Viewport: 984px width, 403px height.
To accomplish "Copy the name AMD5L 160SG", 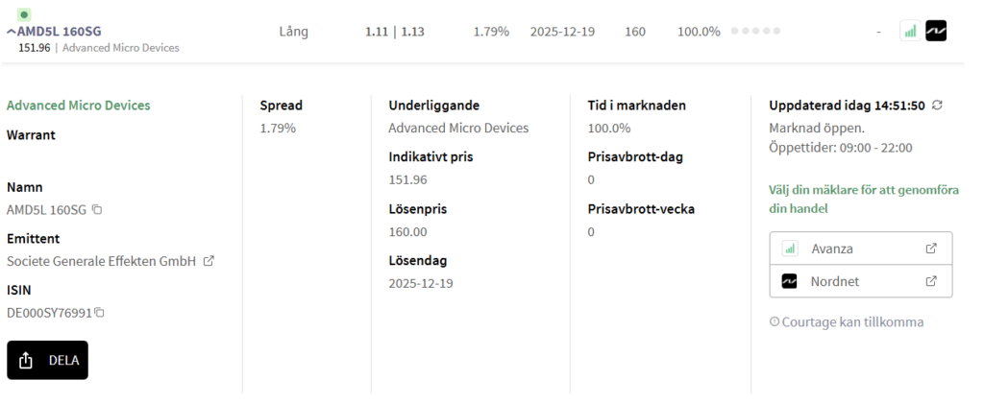I will click(x=97, y=209).
